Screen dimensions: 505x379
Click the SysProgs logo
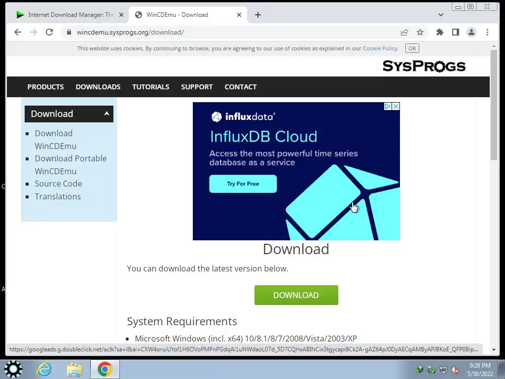coord(424,66)
